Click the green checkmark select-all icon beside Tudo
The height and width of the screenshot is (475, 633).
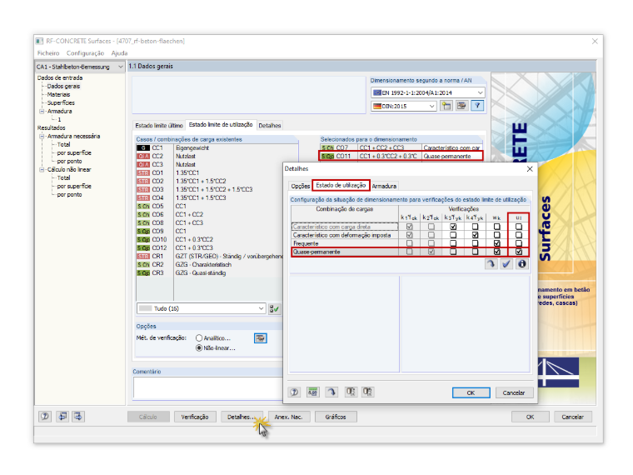tap(274, 309)
